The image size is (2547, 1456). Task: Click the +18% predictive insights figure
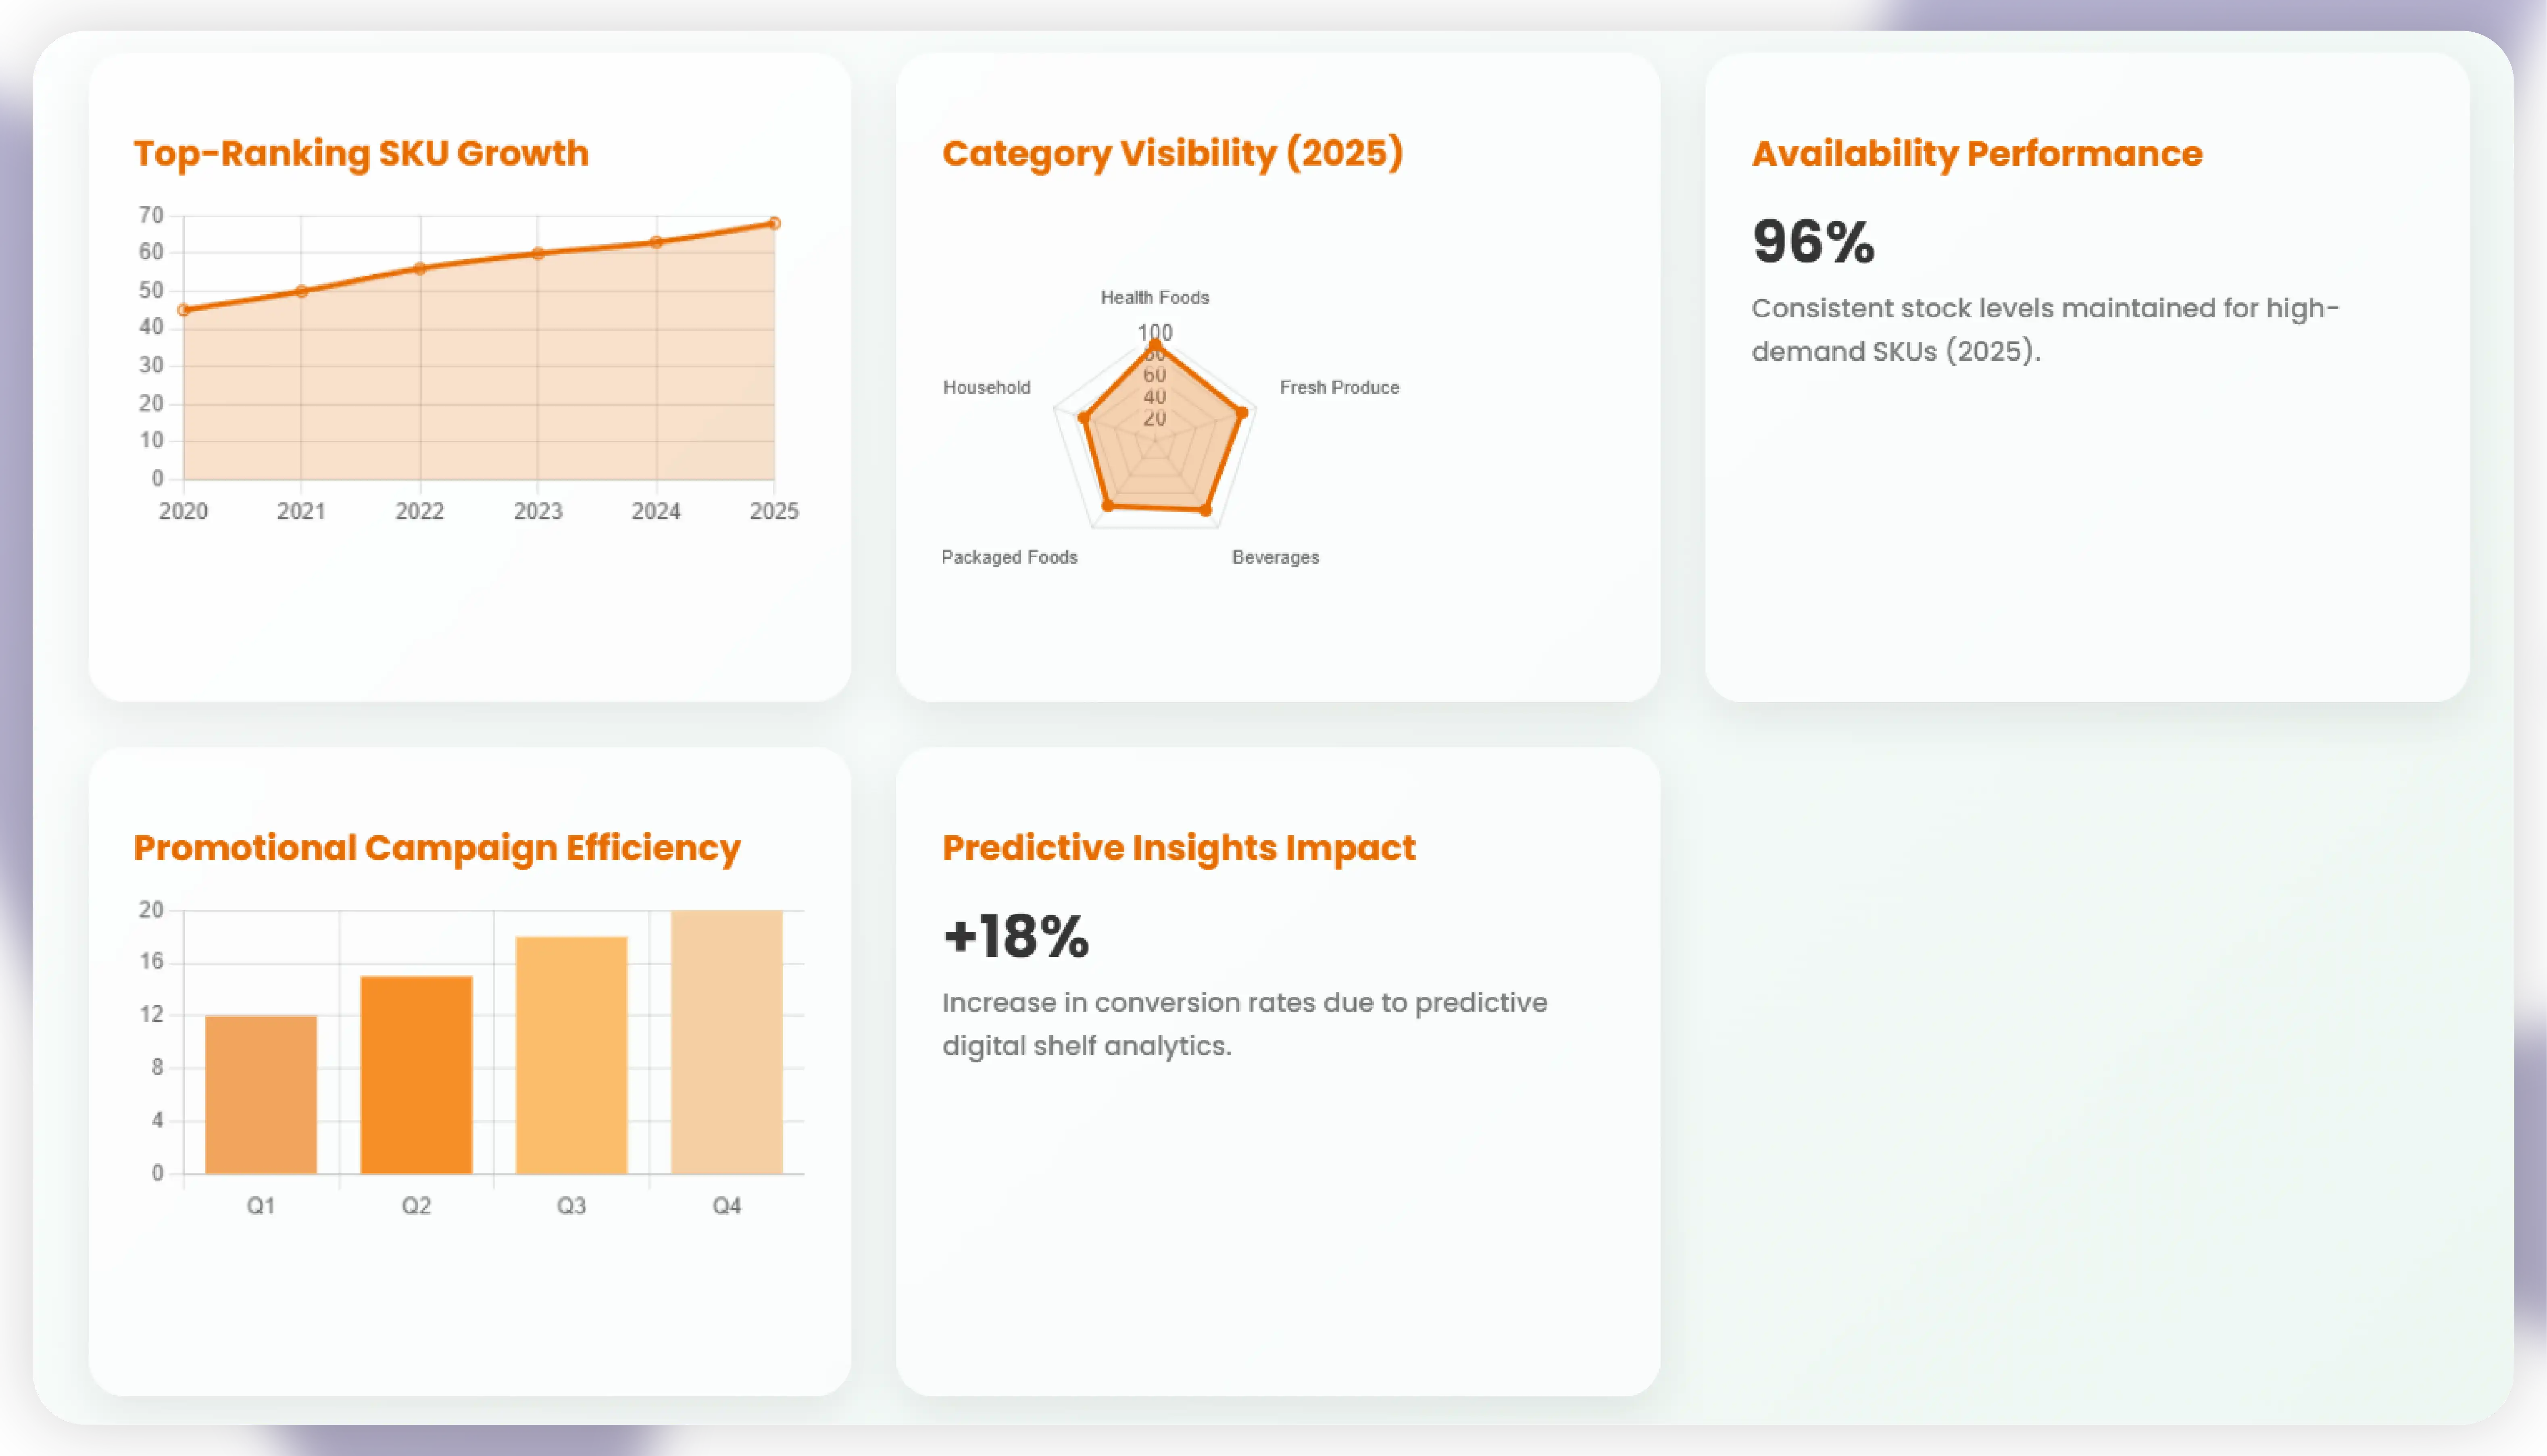(1016, 937)
